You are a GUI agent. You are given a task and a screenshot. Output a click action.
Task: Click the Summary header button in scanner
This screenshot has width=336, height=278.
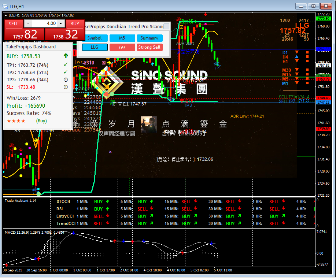[149, 38]
